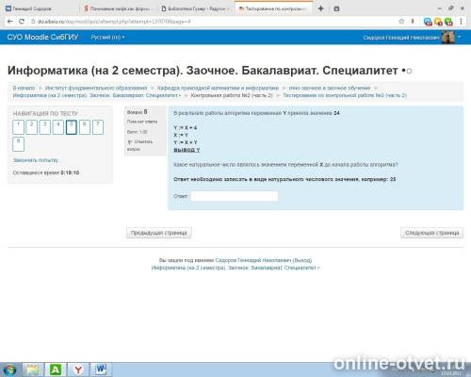The image size is (471, 377).
Task: Open tab list icon next to new tab
Action: 336,8
